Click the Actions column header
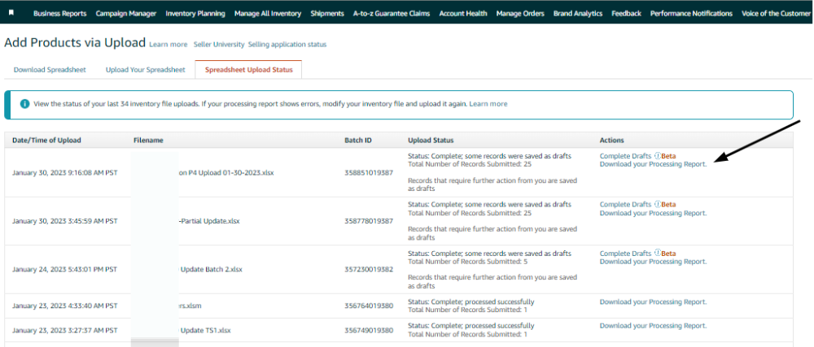The image size is (814, 347). (612, 141)
